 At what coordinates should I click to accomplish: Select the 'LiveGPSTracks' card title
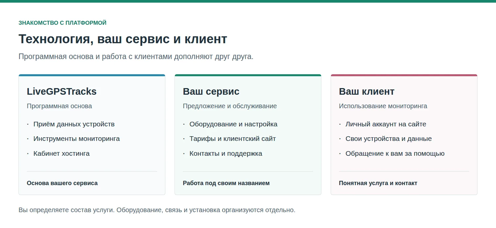(x=62, y=91)
